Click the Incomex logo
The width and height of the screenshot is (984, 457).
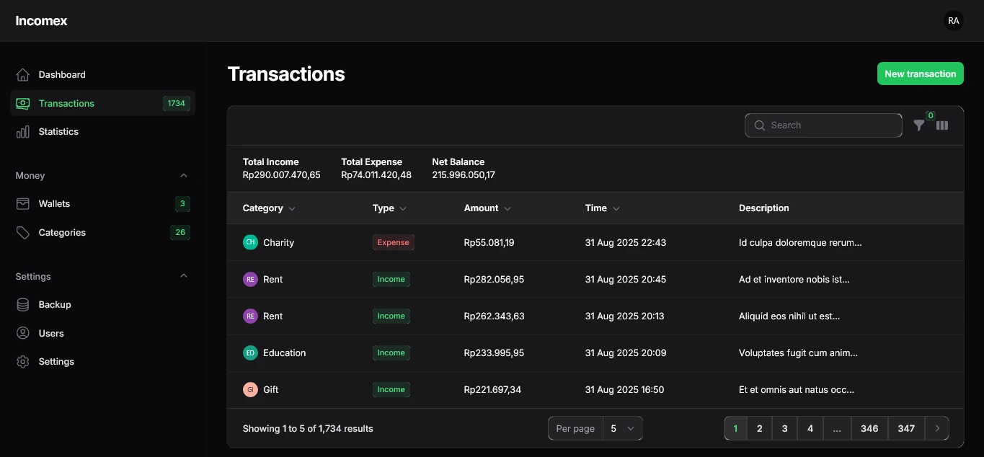(41, 21)
